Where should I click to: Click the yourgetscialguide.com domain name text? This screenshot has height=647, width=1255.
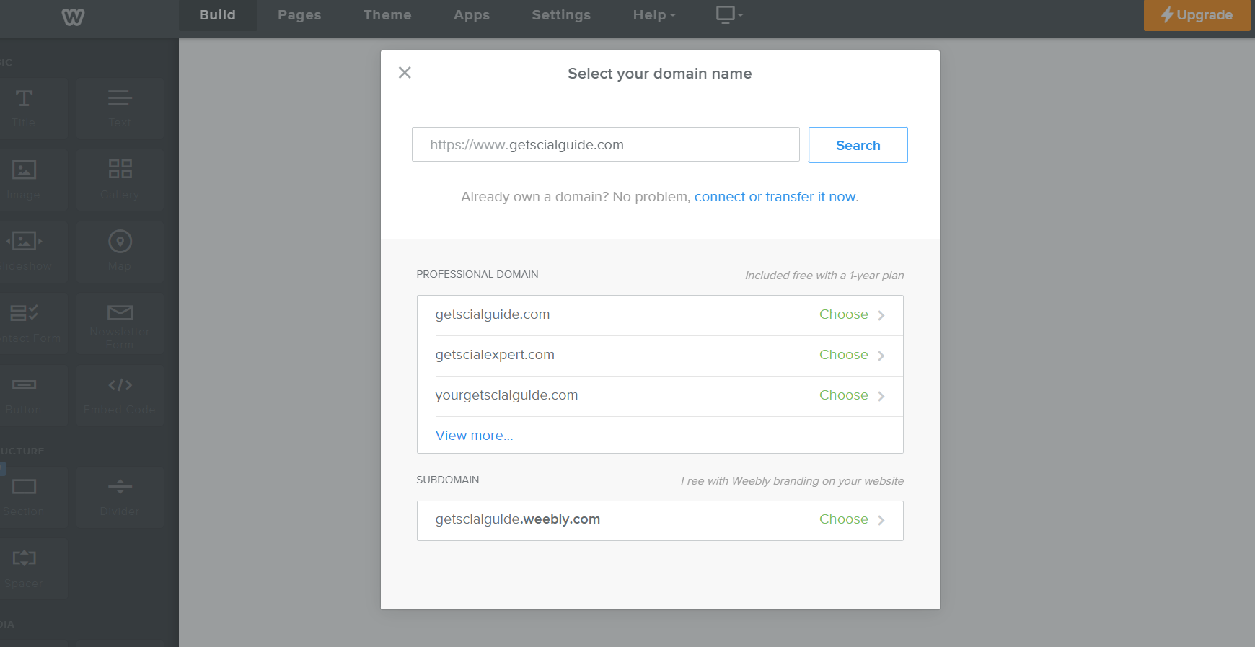click(x=506, y=395)
